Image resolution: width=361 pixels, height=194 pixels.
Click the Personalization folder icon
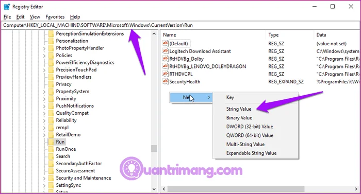(x=51, y=41)
